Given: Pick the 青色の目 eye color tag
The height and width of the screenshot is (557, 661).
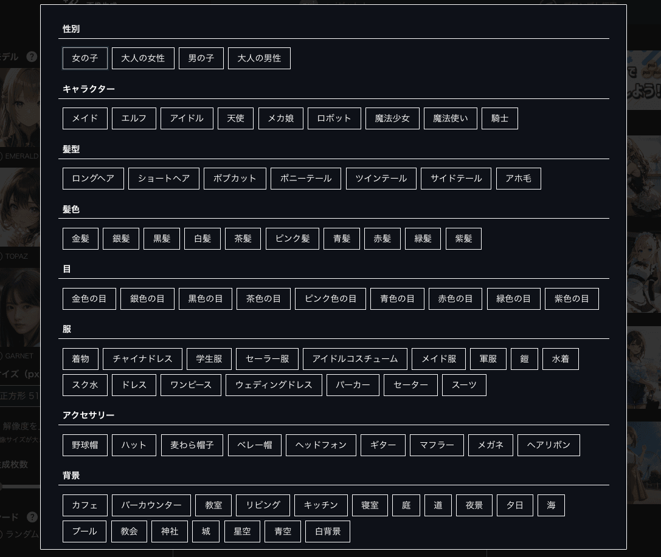Looking at the screenshot, I should coord(397,299).
